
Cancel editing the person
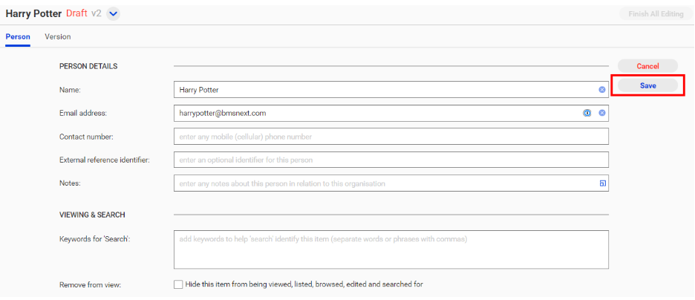click(647, 66)
